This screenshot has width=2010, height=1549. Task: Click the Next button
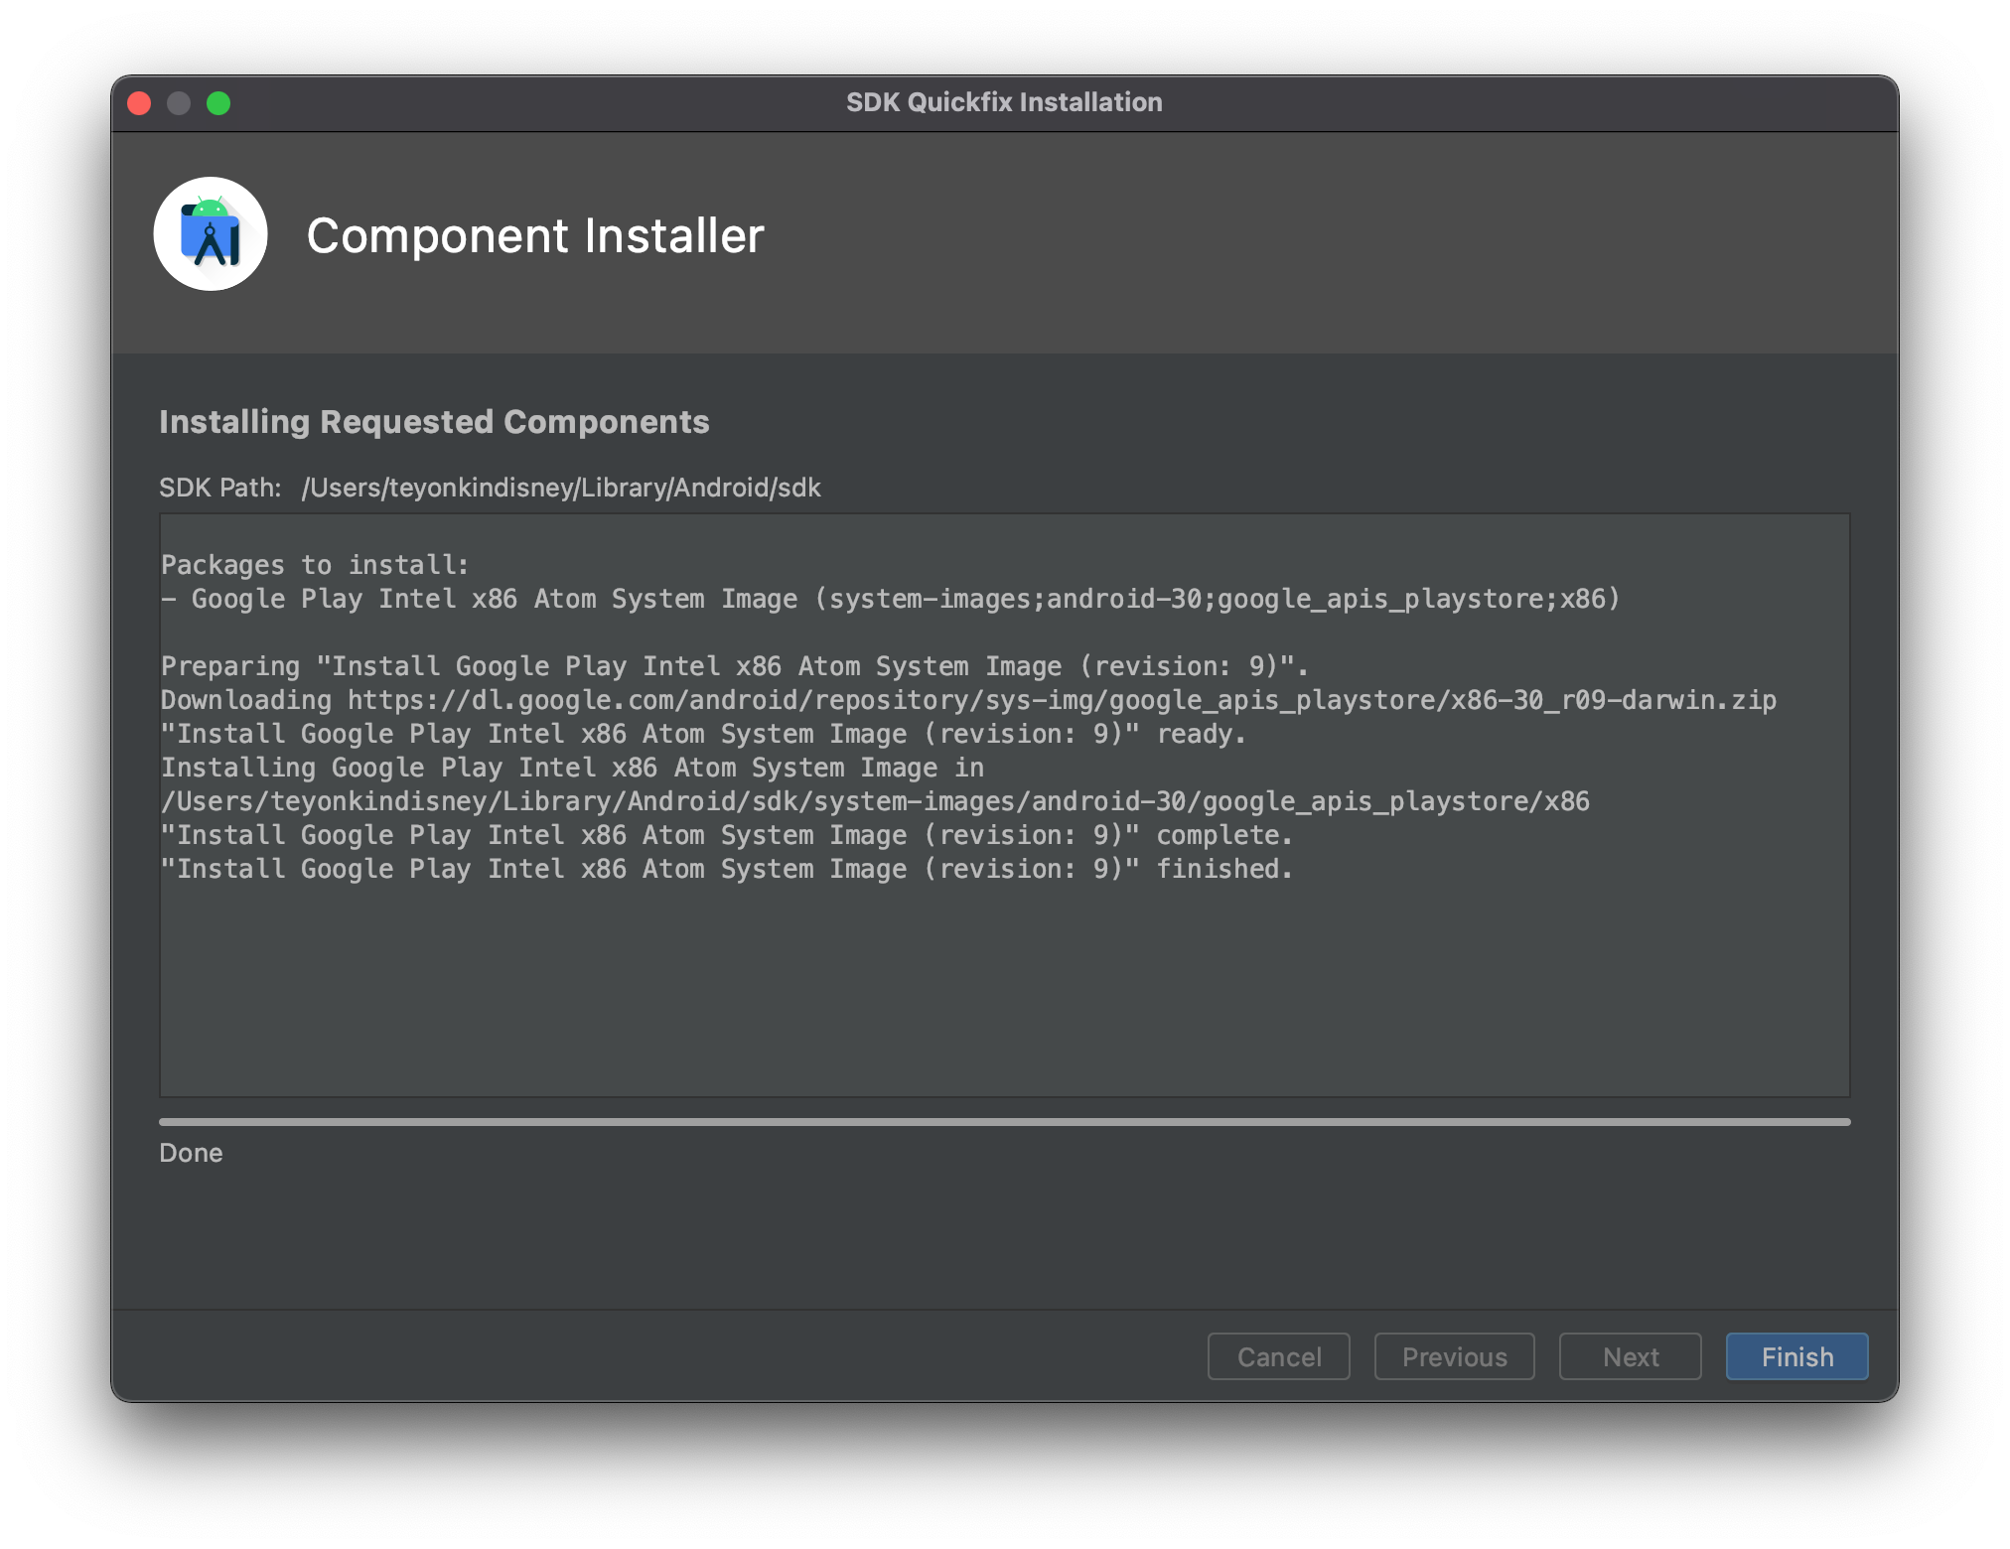coord(1630,1356)
